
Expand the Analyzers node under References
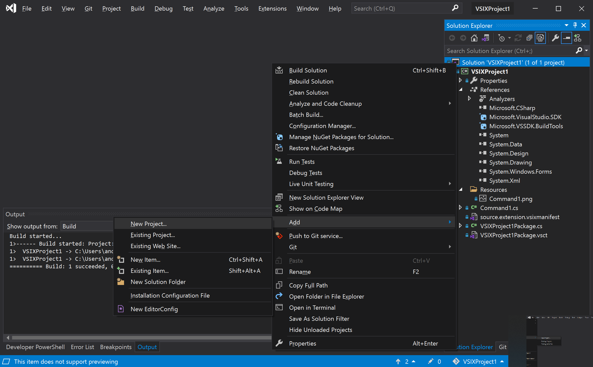click(470, 98)
